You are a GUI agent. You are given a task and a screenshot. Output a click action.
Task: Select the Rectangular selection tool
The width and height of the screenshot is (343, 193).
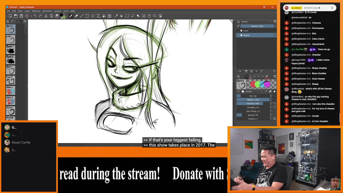point(127,16)
